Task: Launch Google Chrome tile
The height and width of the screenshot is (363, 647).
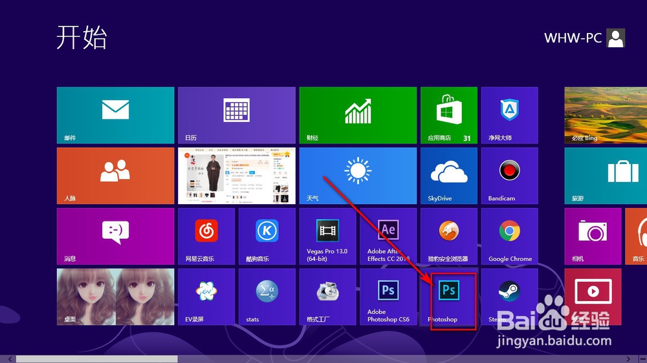Action: coord(510,236)
